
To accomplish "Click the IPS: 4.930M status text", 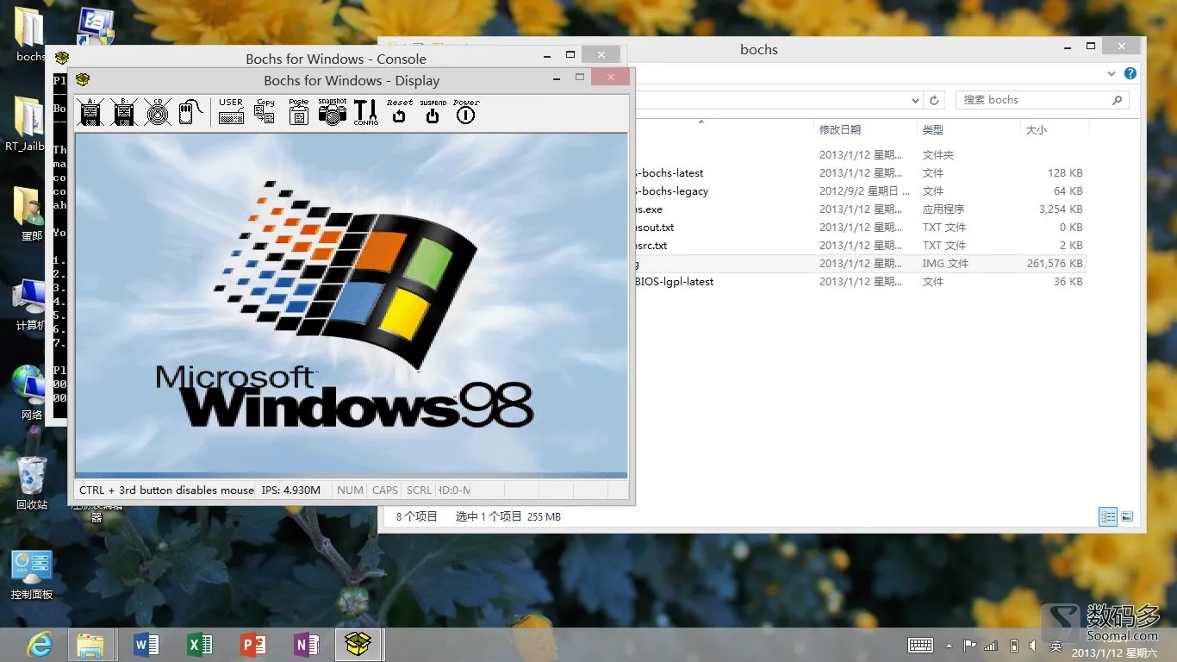I will tap(291, 490).
